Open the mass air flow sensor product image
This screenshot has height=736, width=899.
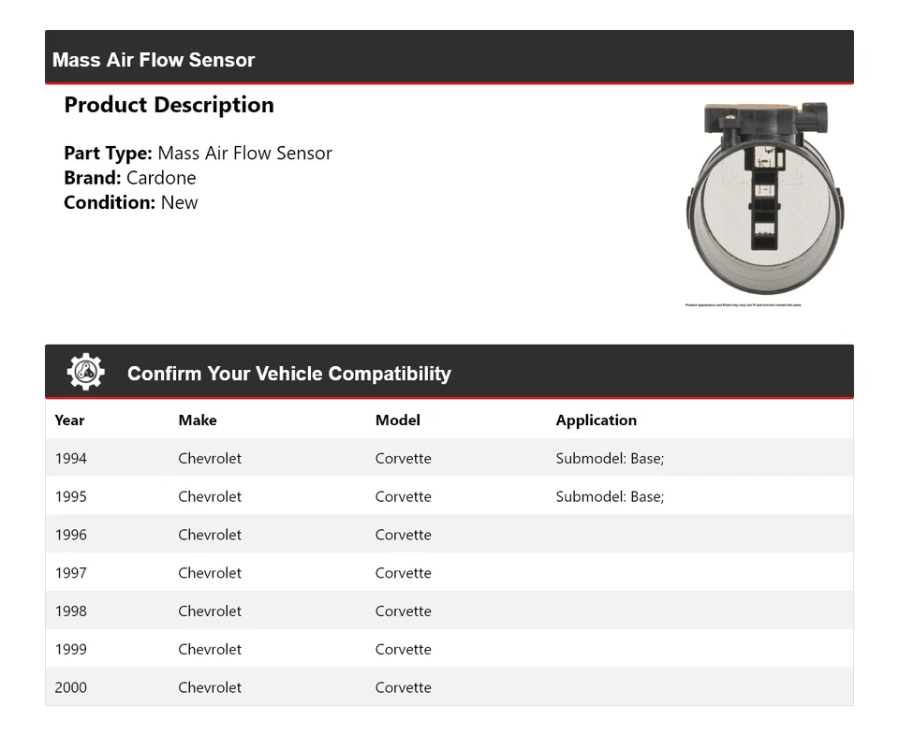coord(765,199)
